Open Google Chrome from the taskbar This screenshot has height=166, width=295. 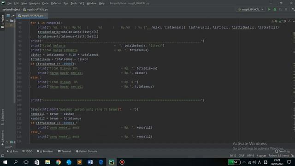[x=59, y=162]
